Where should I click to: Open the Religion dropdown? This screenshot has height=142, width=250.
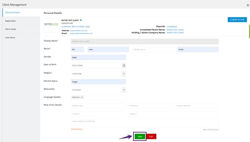(x=124, y=74)
